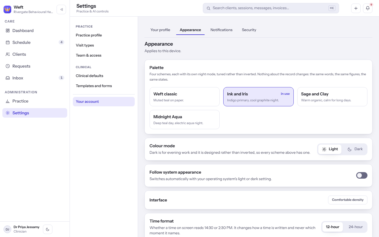Click the Inbox count badge 1

(61, 78)
